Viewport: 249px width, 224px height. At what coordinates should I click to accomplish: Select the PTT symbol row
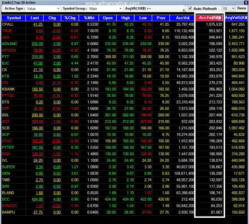click(x=124, y=57)
